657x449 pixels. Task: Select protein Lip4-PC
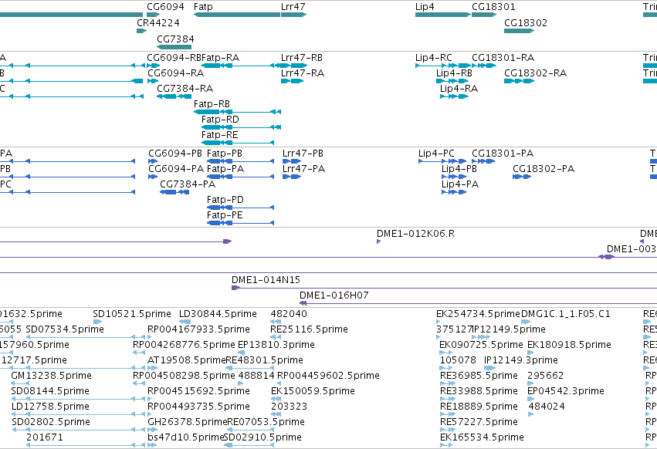pyautogui.click(x=436, y=154)
